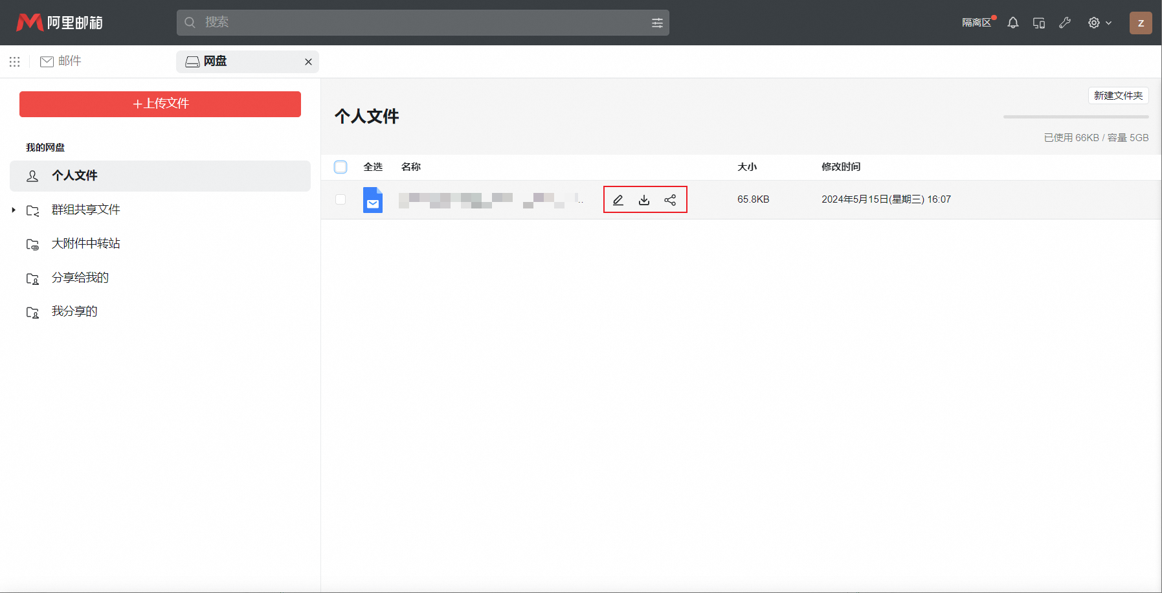Select the 网盘 tab

pos(214,61)
